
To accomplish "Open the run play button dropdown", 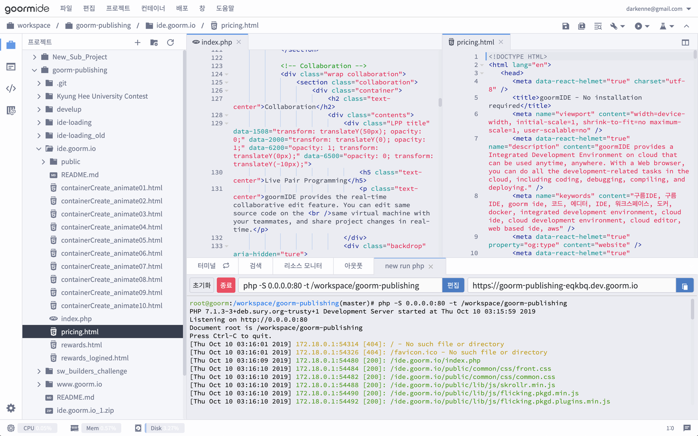I will (x=642, y=26).
